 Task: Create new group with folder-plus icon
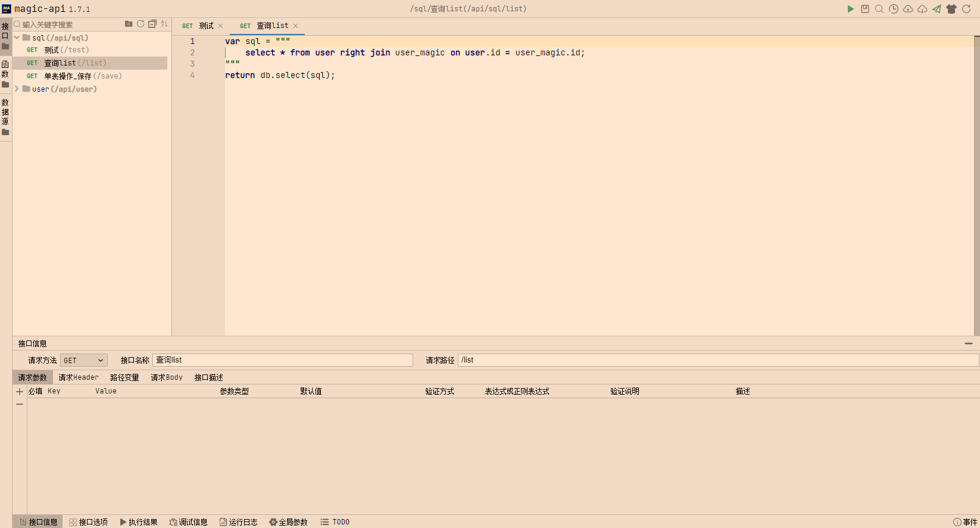pos(129,24)
